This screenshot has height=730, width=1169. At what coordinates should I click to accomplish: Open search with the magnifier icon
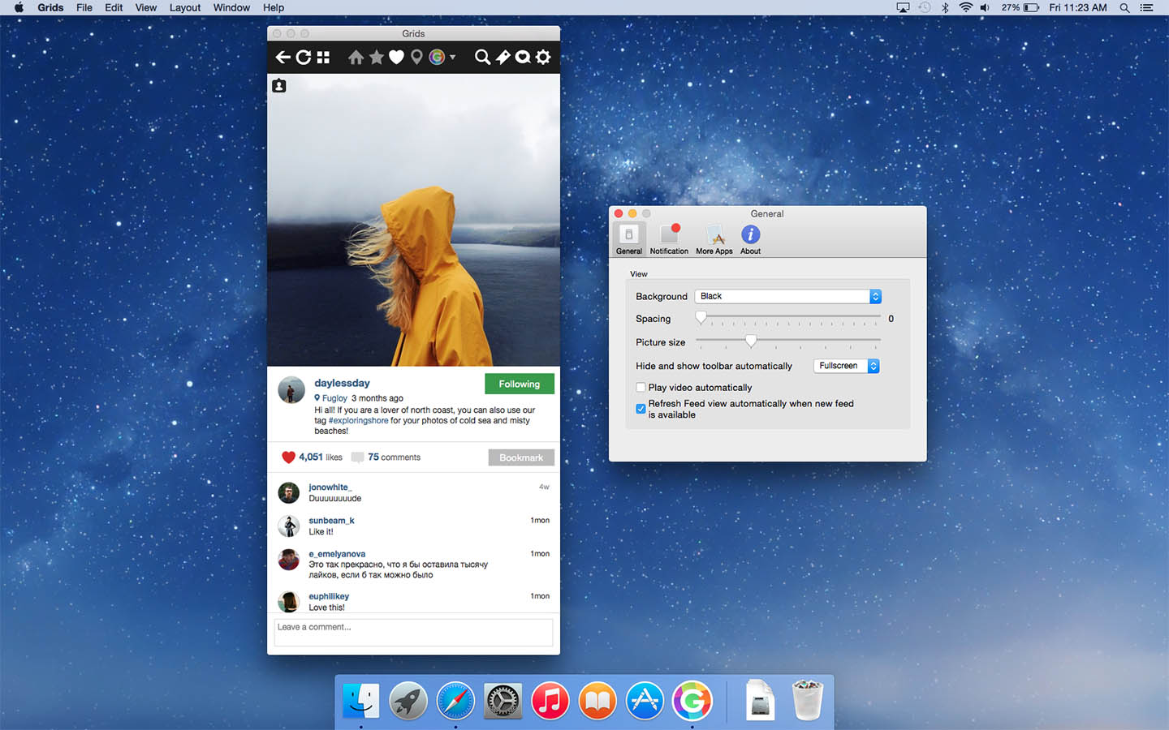click(482, 57)
